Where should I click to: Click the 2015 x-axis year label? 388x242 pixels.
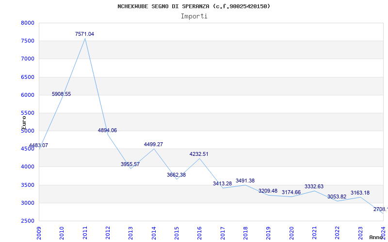click(177, 233)
